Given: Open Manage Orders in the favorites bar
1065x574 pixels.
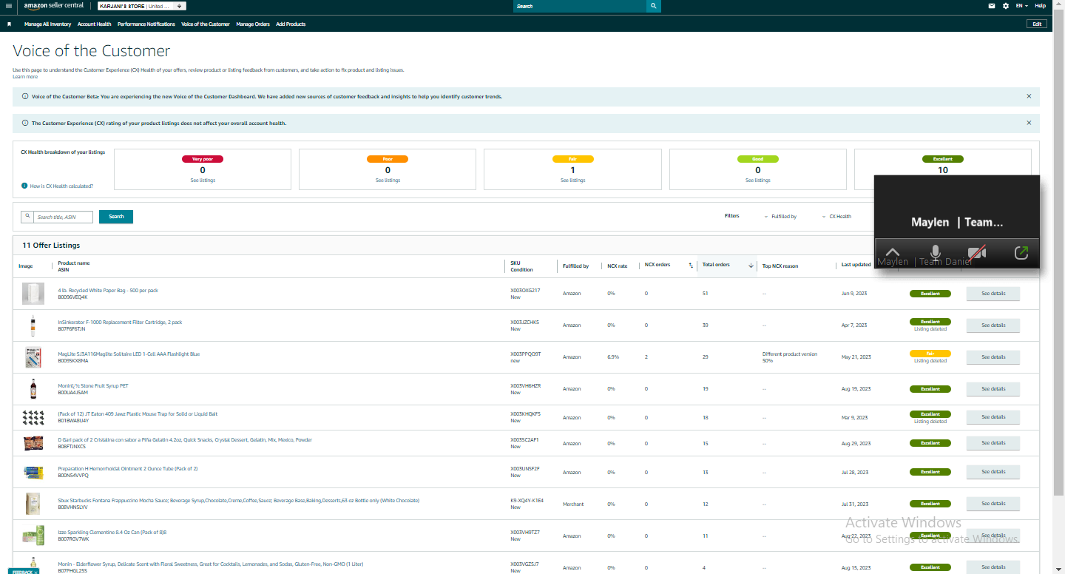Looking at the screenshot, I should coord(253,24).
